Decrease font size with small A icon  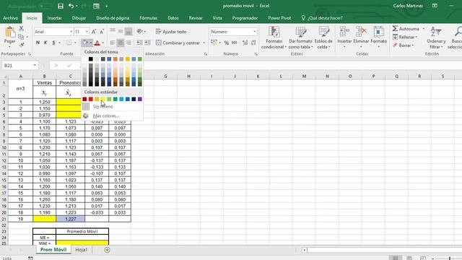point(102,32)
